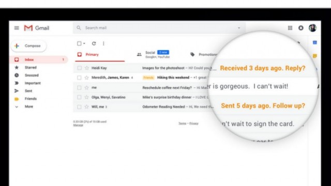
Task: Open Images for the photoshoot email
Action: click(x=163, y=68)
